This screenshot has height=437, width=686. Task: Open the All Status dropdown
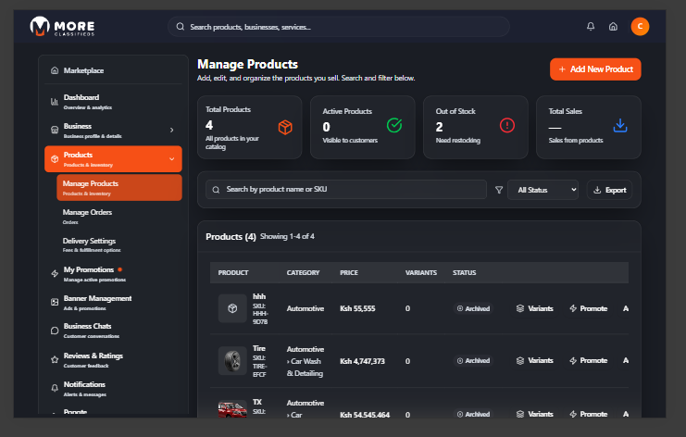[543, 190]
